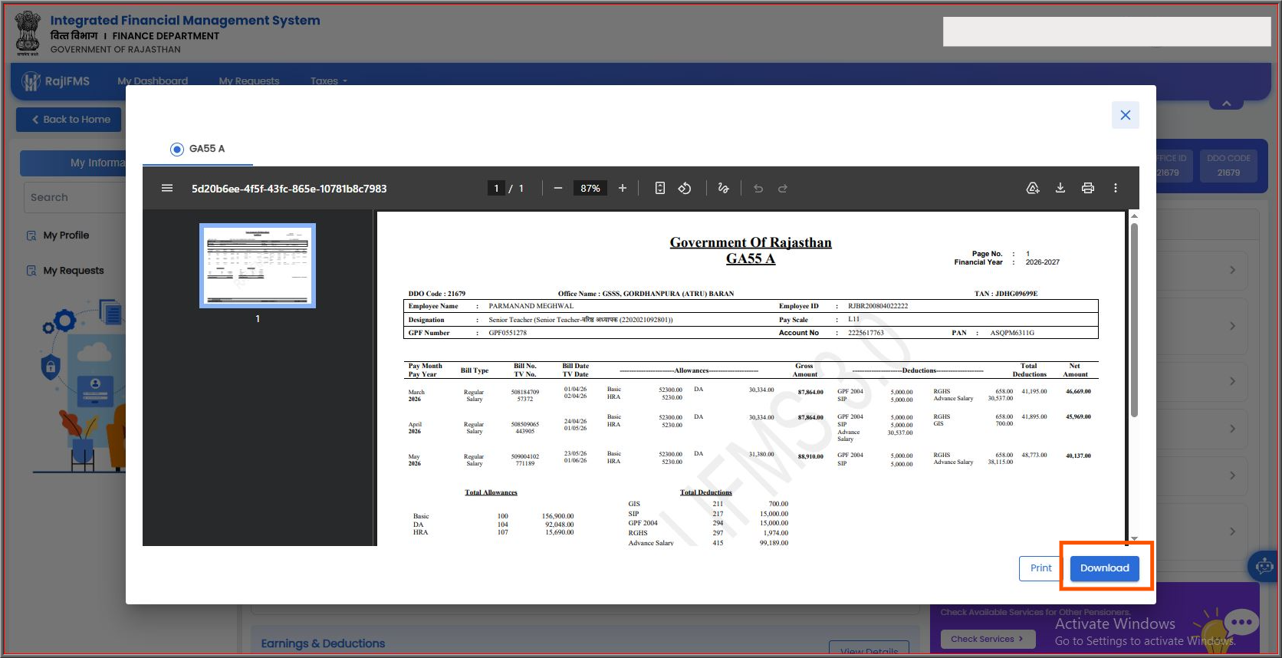Open My Requests in top navigation
Viewport: 1282px width, 658px height.
point(249,81)
